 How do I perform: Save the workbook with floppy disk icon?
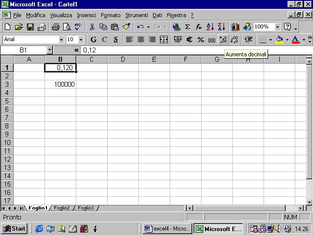click(x=30, y=27)
